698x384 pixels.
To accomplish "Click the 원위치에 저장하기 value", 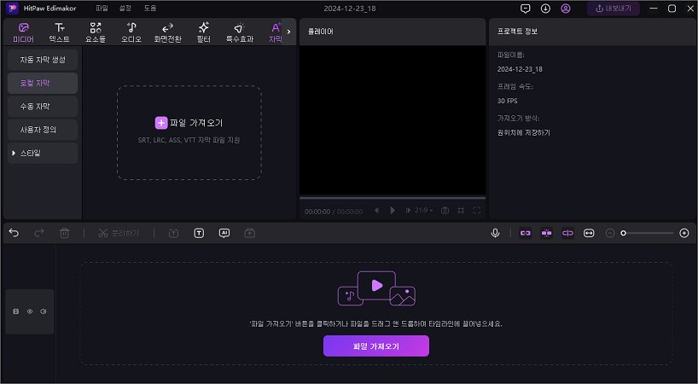I will 524,132.
